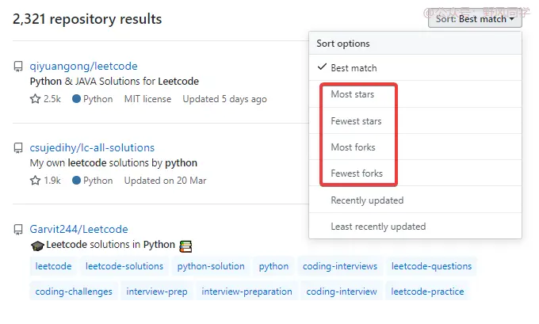Screen dimensions: 539x324
Task: Select Best match sort option
Action: (354, 68)
